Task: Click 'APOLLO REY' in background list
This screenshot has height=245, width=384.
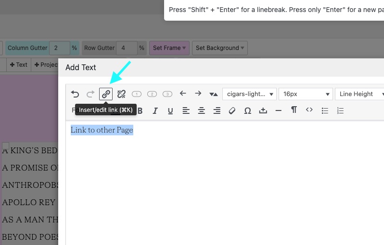Action: 29,202
